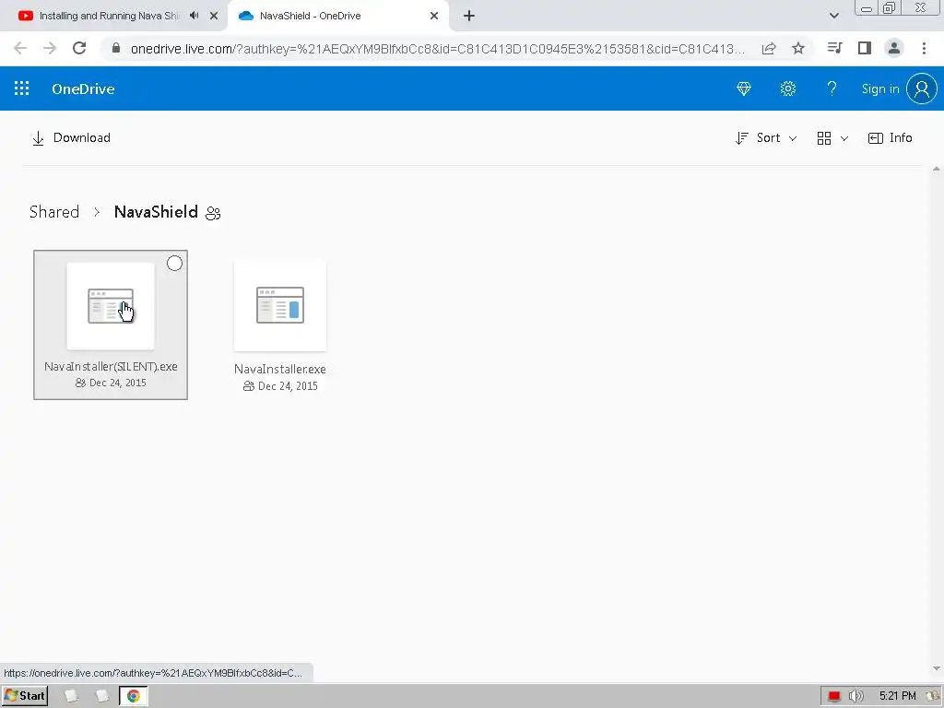This screenshot has height=708, width=944.
Task: Open the Chrome profile icon
Action: [894, 48]
